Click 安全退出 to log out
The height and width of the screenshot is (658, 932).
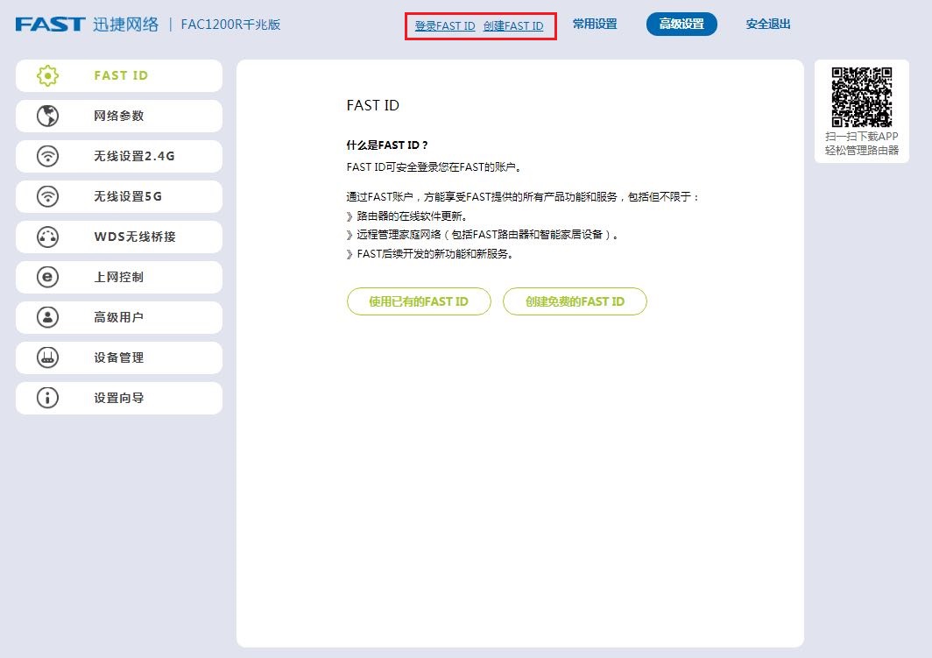766,25
